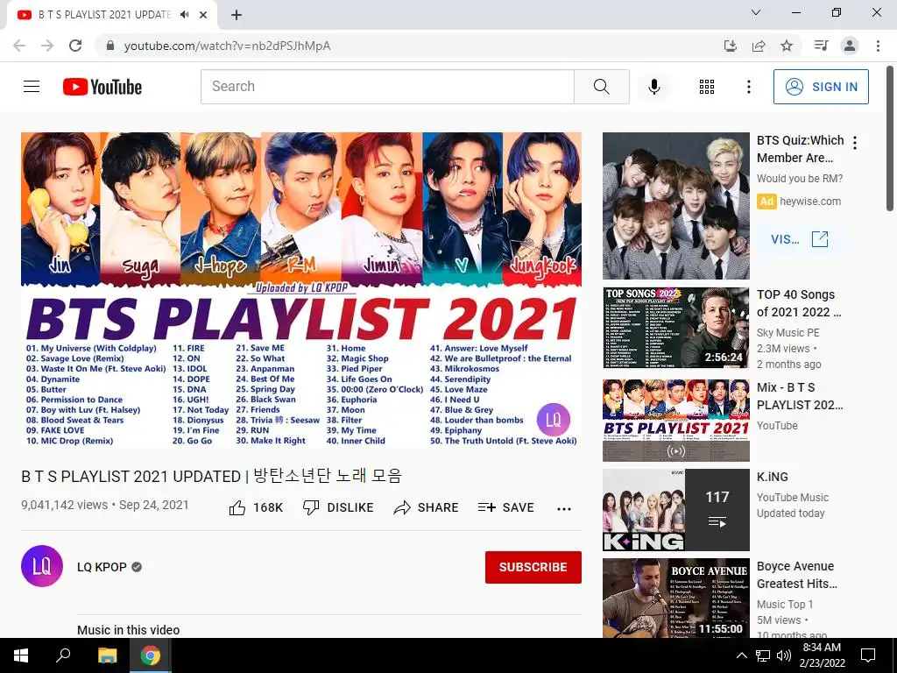Click the 9,041,142 views text

[64, 505]
